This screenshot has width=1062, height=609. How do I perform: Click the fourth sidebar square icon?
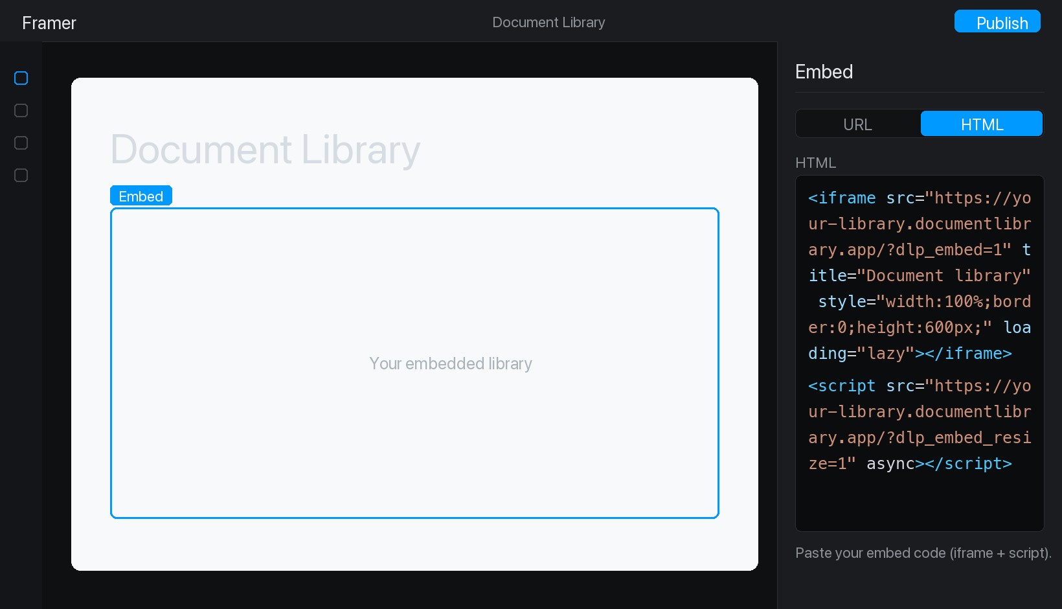point(21,176)
